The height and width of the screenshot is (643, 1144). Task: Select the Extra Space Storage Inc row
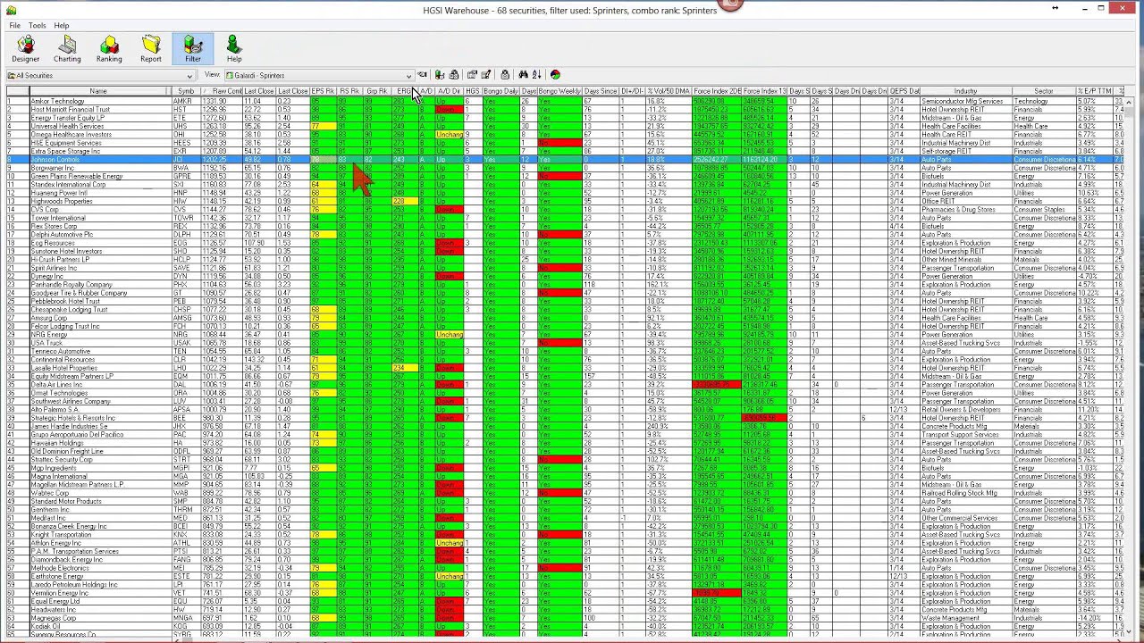tap(565, 151)
